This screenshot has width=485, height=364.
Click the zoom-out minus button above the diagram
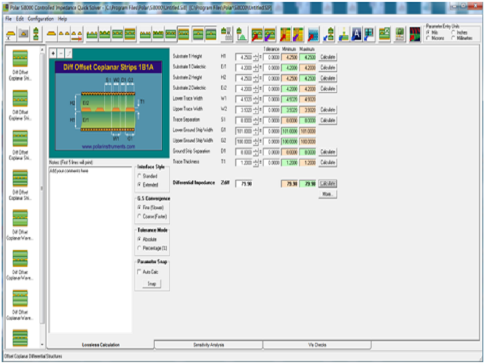[60, 53]
